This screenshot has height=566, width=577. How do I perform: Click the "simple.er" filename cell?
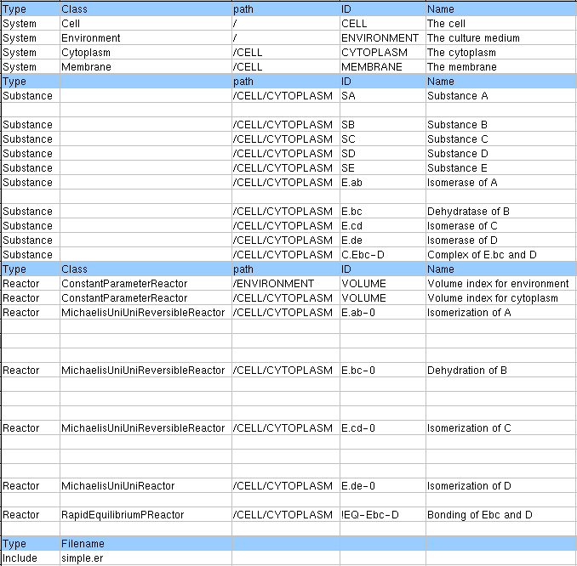pos(82,558)
